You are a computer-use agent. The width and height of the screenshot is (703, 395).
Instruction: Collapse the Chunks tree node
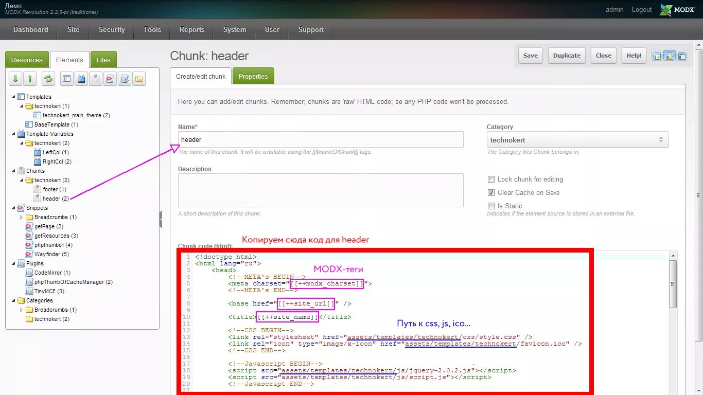(13, 171)
